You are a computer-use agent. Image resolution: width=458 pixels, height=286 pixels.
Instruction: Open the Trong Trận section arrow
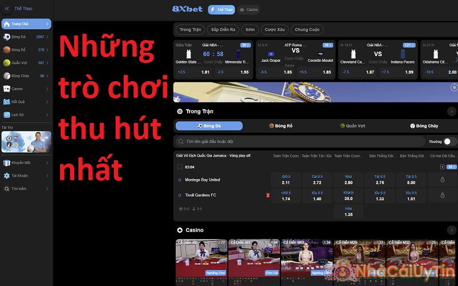[452, 112]
